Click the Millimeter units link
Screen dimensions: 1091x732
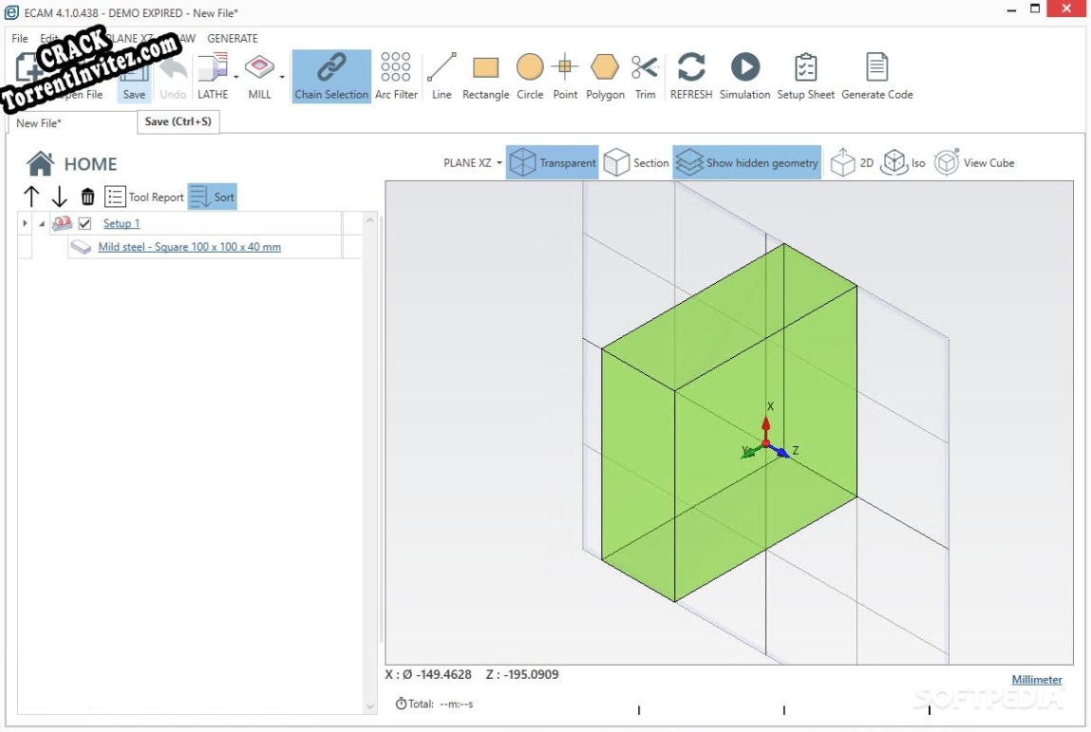1037,679
